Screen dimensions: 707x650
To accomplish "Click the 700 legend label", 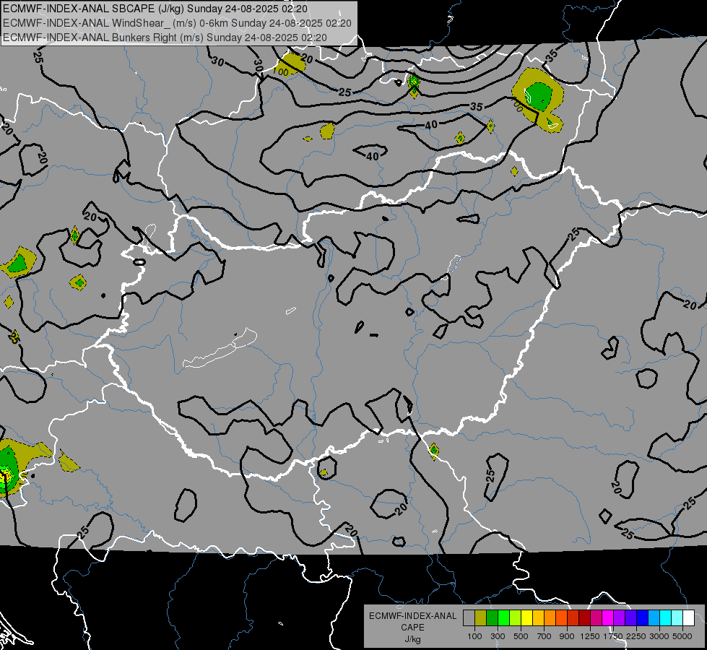I will (x=545, y=636).
